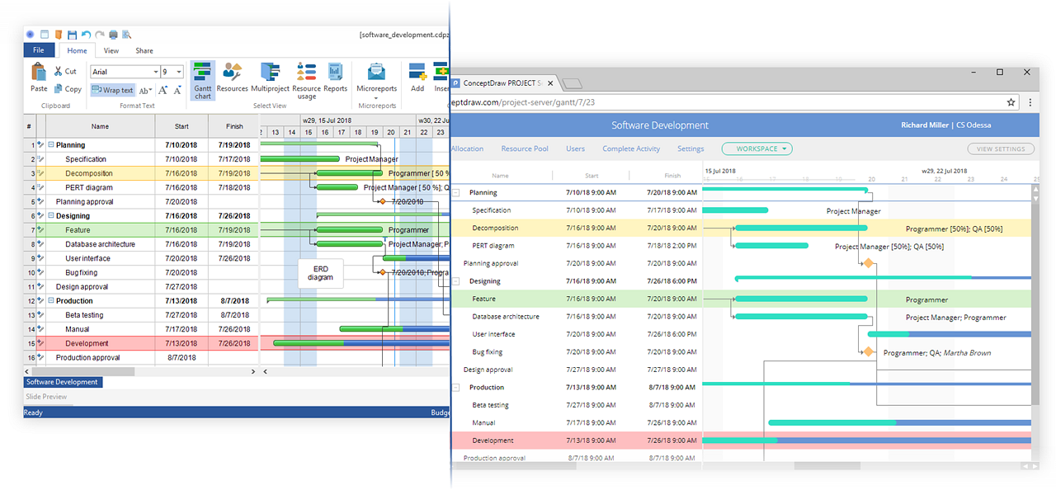1056x490 pixels.
Task: Open the Resource usage view
Action: (306, 81)
